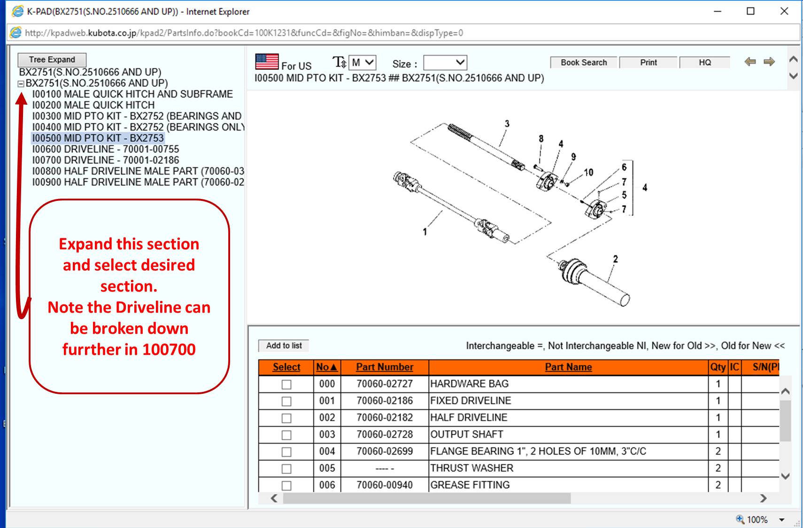The image size is (803, 528).
Task: Click part number 70060-02699
Action: tap(385, 451)
